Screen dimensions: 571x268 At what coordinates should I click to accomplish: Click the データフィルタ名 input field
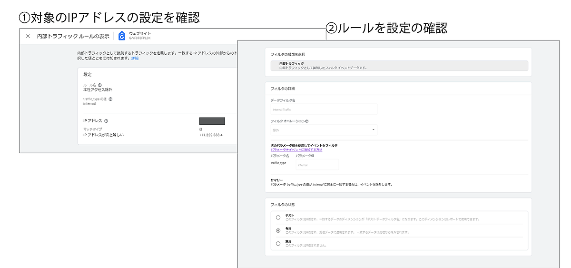pyautogui.click(x=324, y=109)
